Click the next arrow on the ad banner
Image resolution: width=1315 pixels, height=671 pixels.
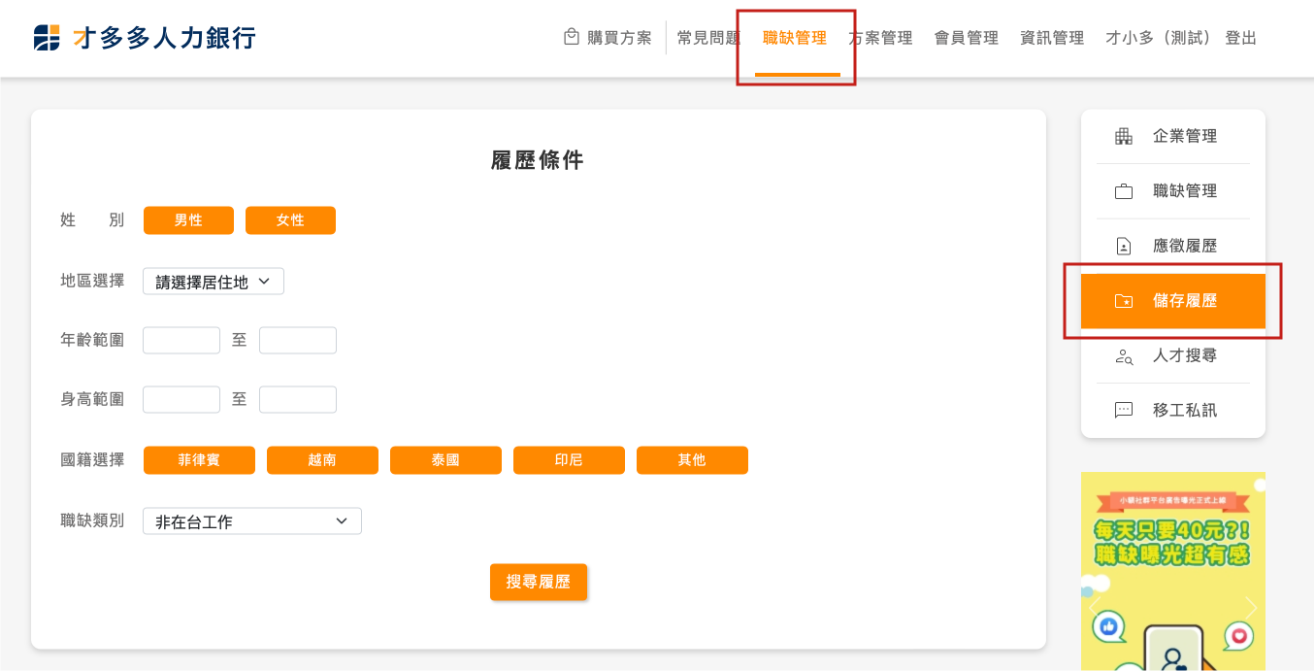1251,608
